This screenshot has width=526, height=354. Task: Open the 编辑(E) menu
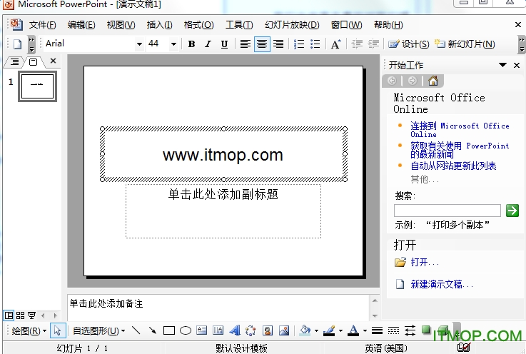click(81, 25)
